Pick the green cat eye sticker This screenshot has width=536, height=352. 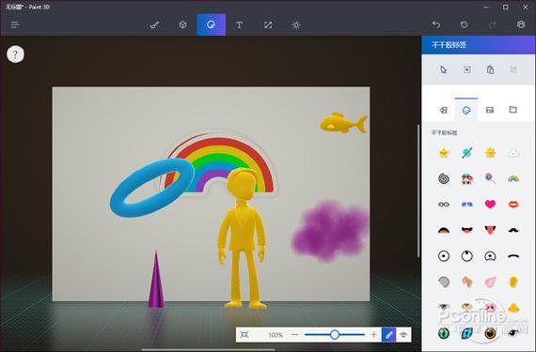point(444,332)
